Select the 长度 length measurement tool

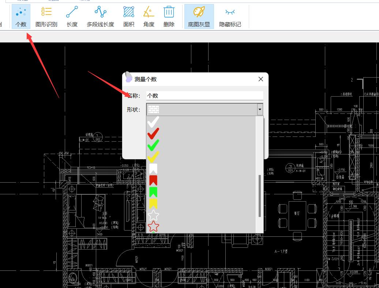pyautogui.click(x=72, y=17)
